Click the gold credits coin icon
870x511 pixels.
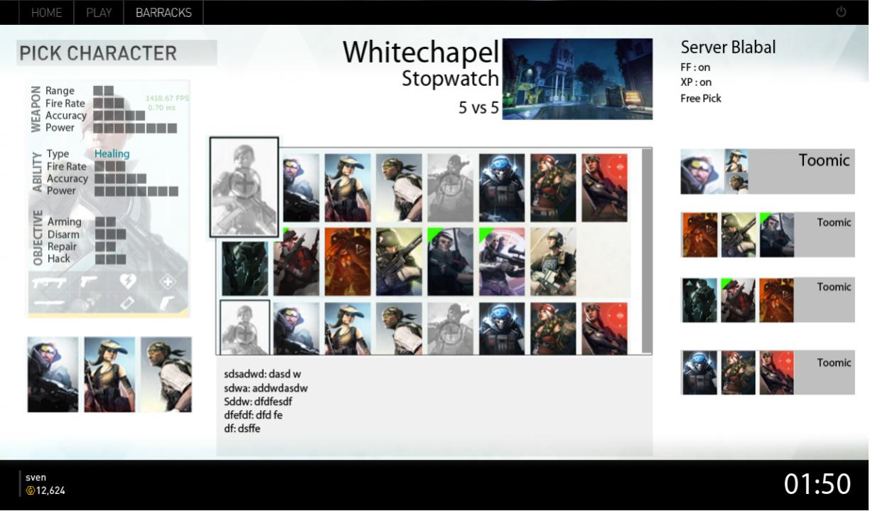(x=30, y=490)
